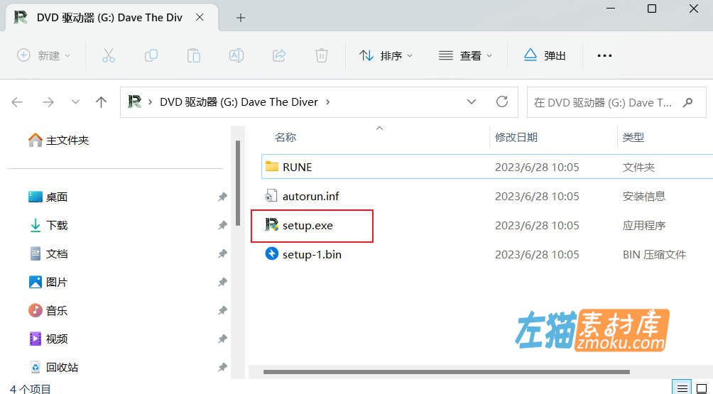Open the 查看 (View) dropdown
The width and height of the screenshot is (713, 394).
(x=465, y=55)
